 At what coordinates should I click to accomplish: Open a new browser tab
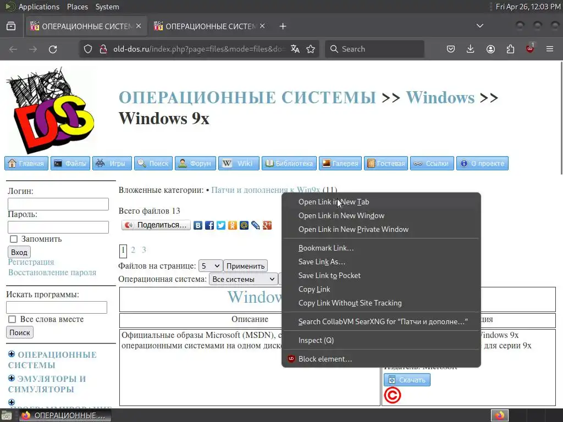[283, 26]
